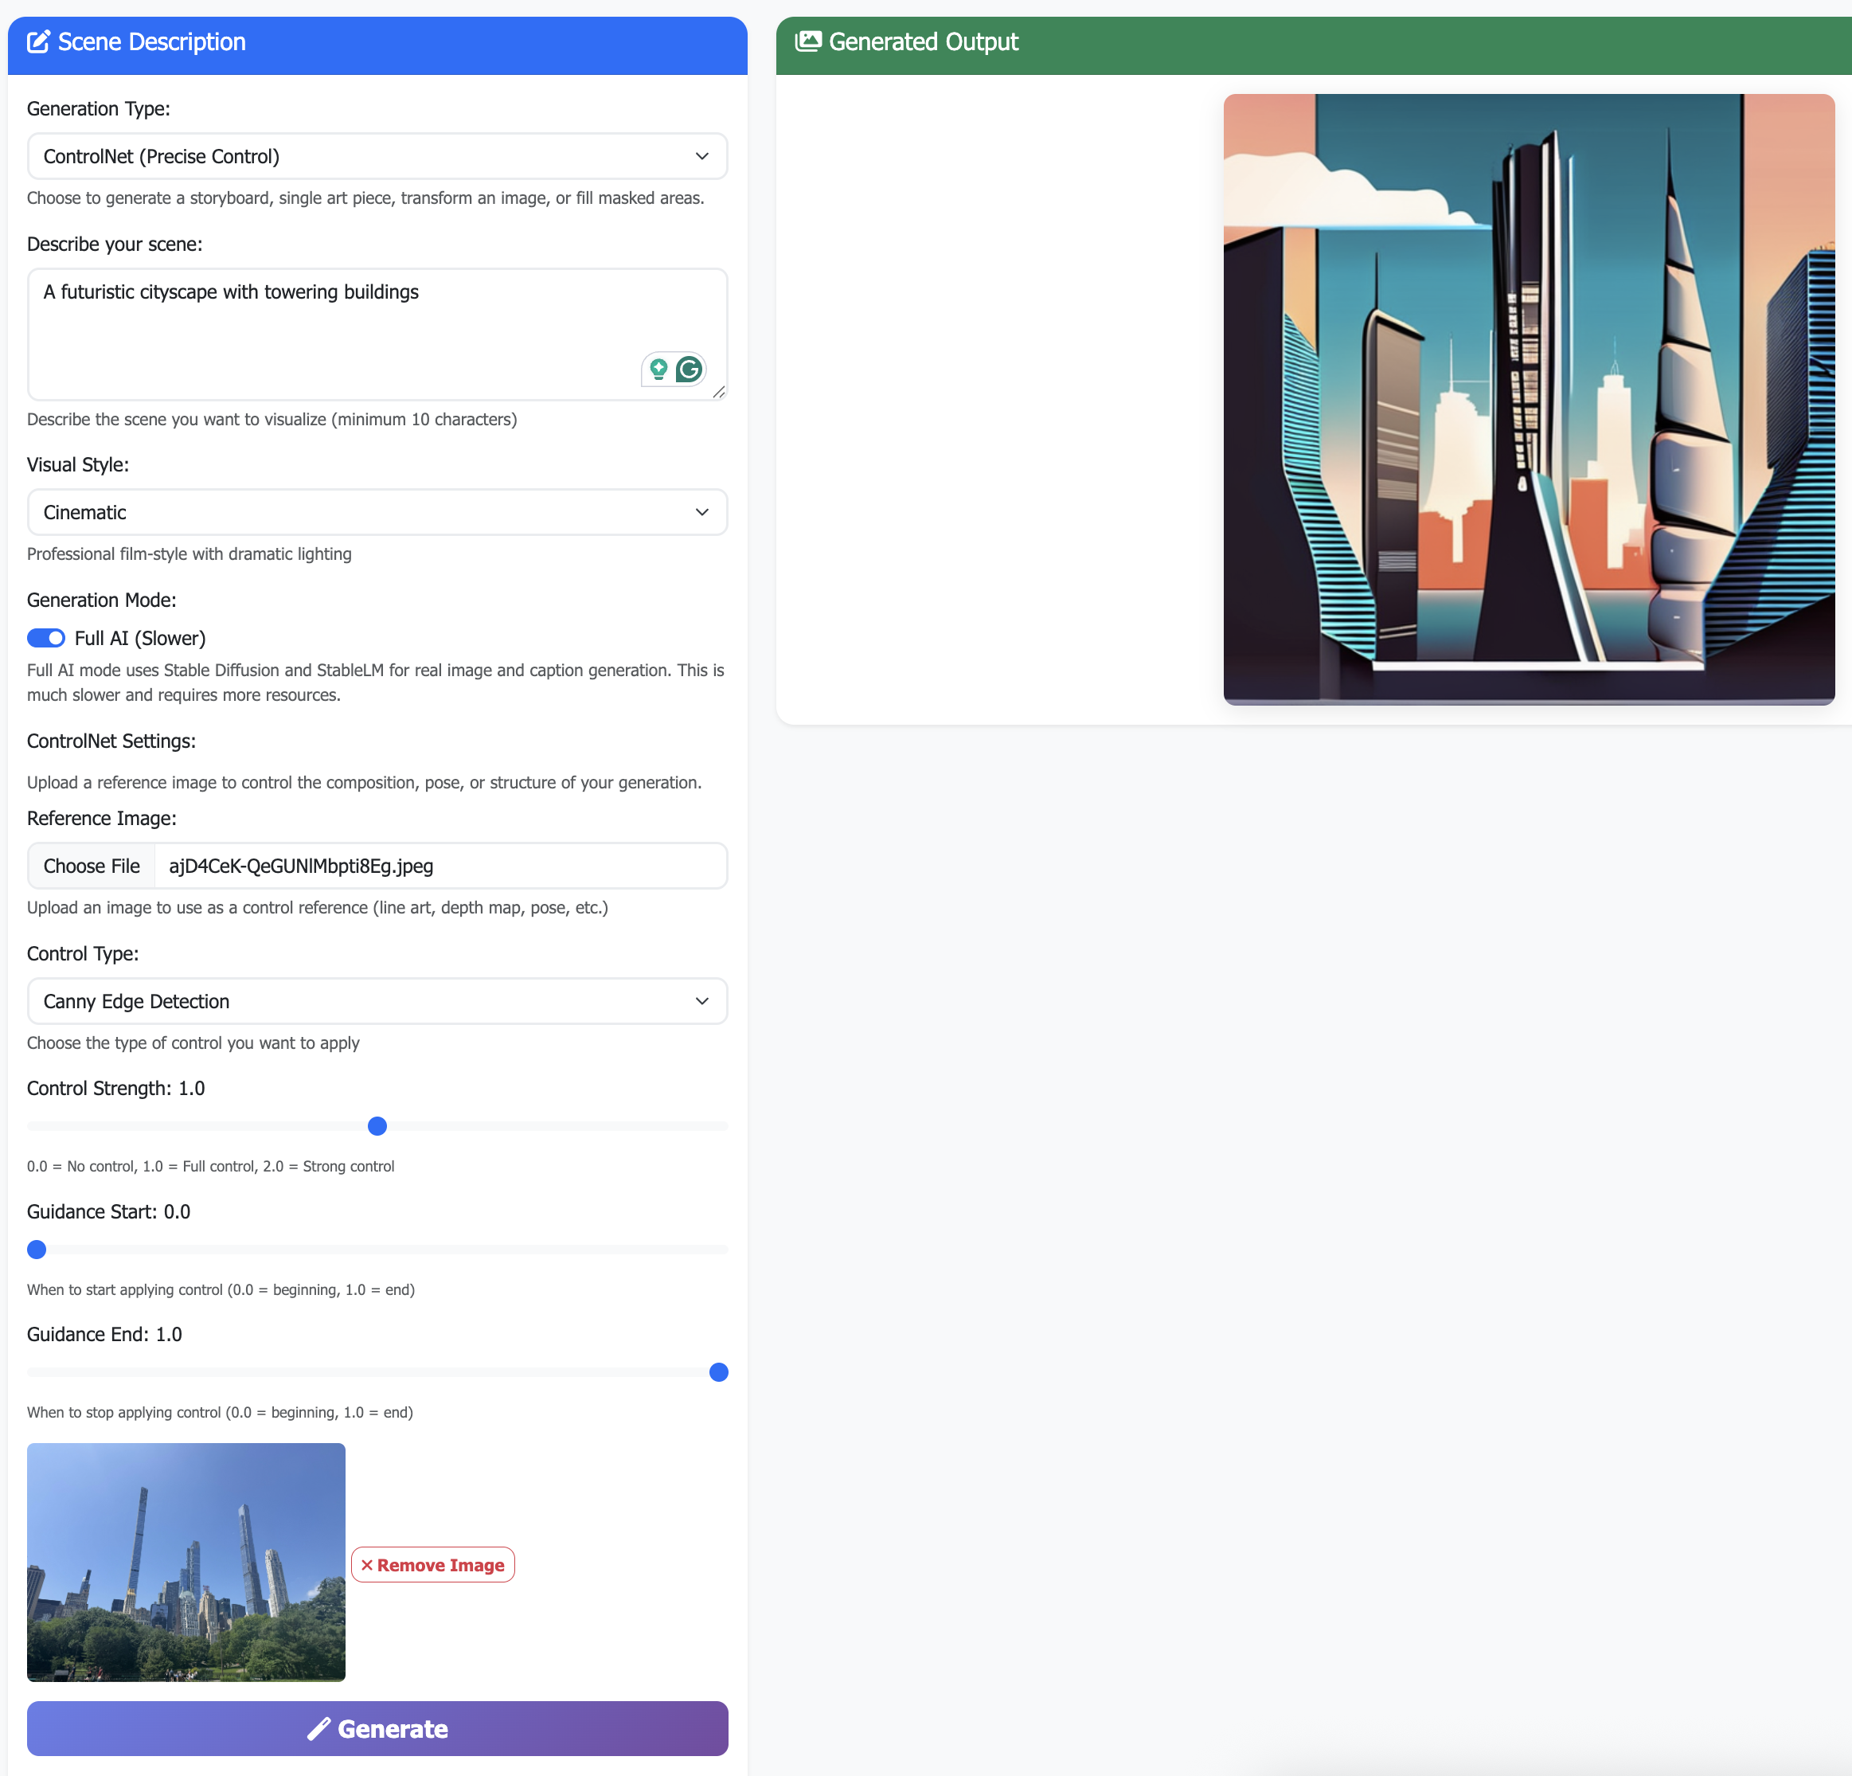Click the Grammarly G icon in textarea
Screen dimensions: 1852x1776
pos(689,369)
